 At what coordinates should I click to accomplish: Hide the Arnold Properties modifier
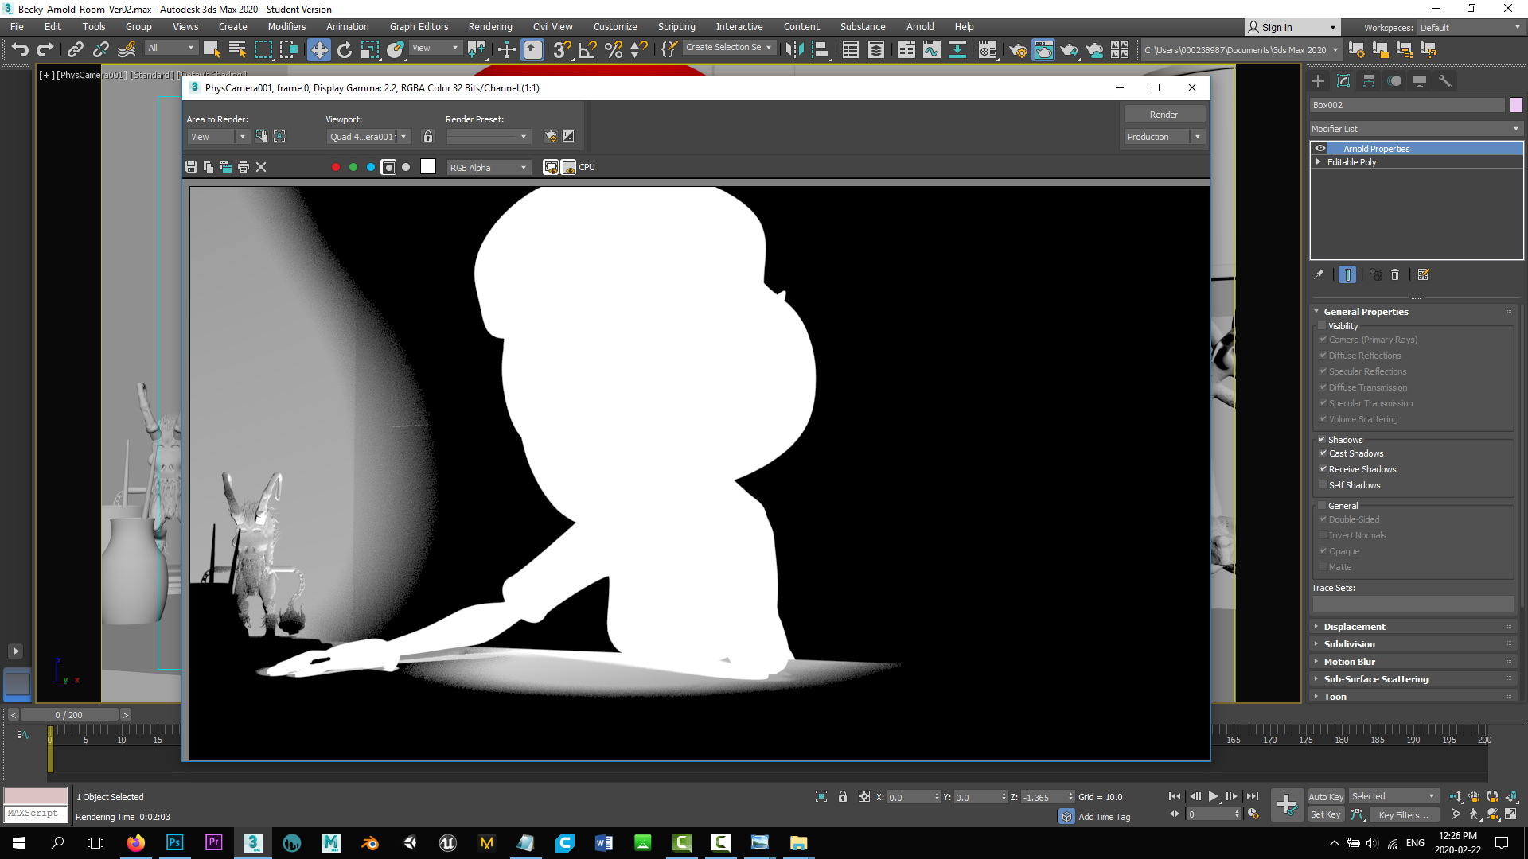pos(1319,148)
